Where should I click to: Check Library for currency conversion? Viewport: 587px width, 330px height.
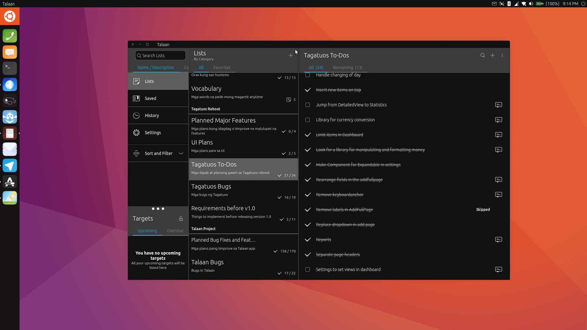[x=308, y=120]
